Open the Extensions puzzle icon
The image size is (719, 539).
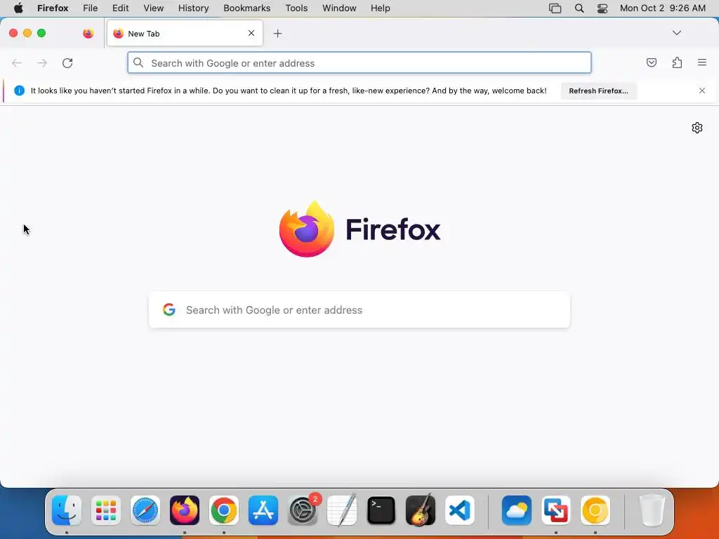[x=677, y=62]
